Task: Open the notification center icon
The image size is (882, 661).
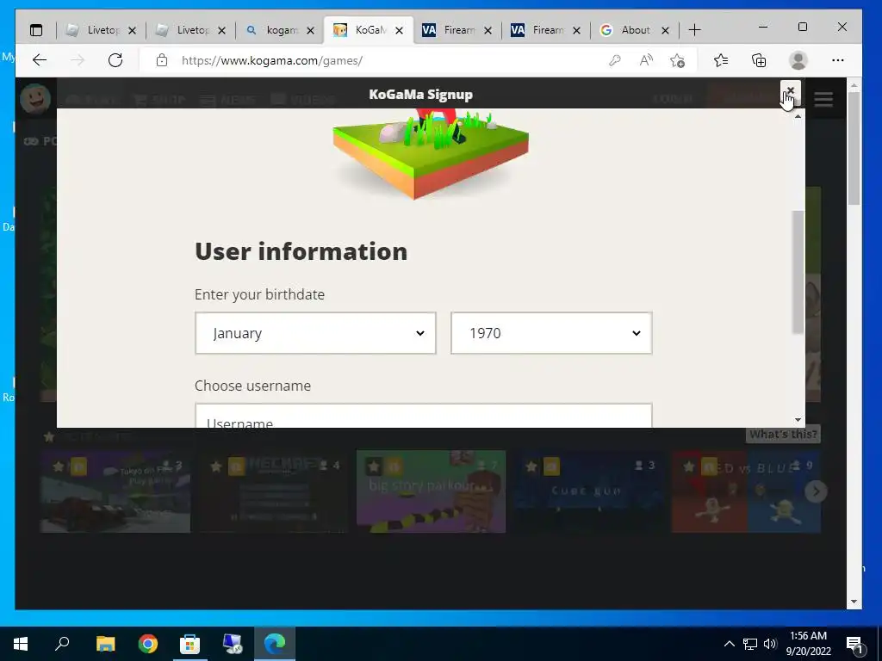Action: pos(855,644)
